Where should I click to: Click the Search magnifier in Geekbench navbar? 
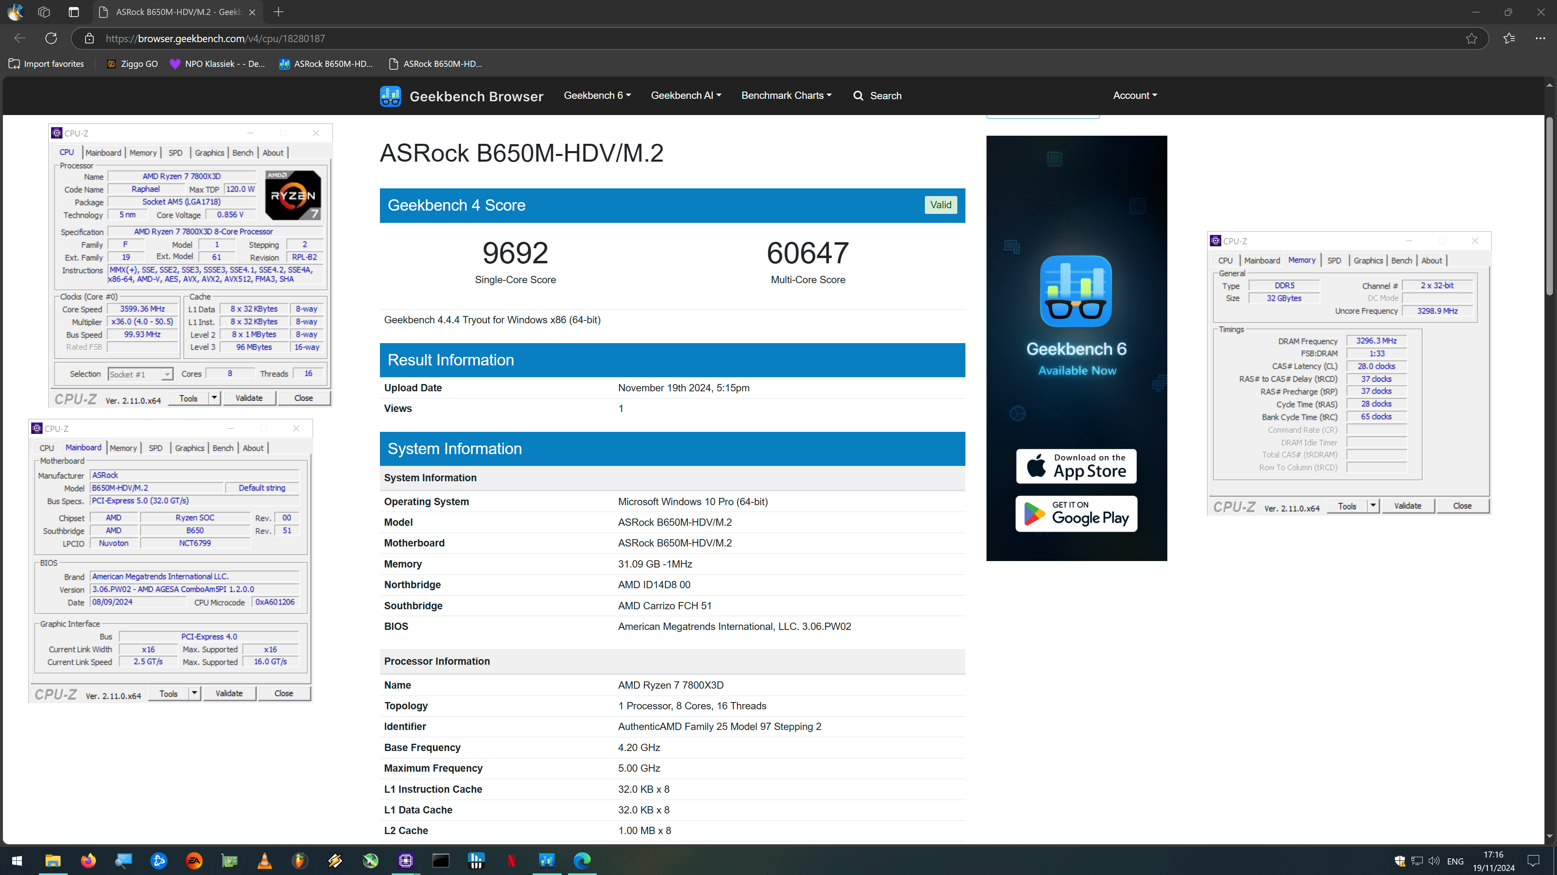pyautogui.click(x=858, y=96)
